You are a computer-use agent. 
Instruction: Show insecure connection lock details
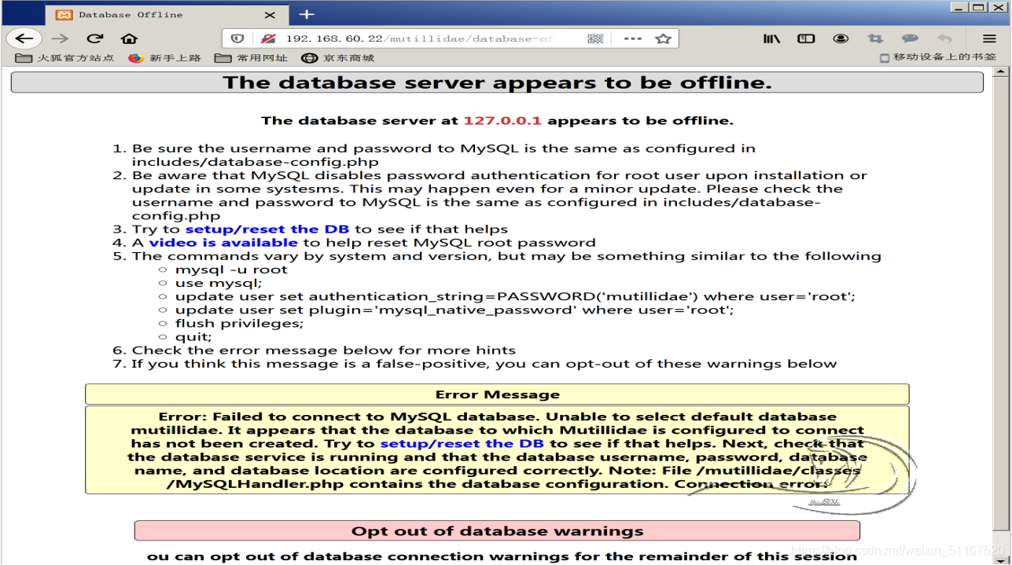(x=268, y=39)
